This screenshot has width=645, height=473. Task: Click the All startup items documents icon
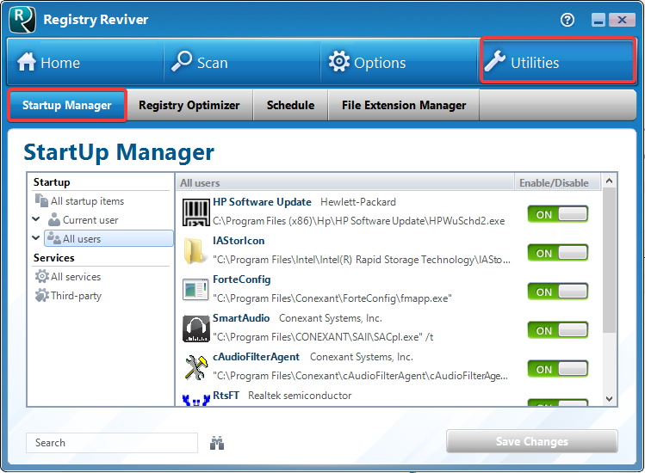(41, 200)
